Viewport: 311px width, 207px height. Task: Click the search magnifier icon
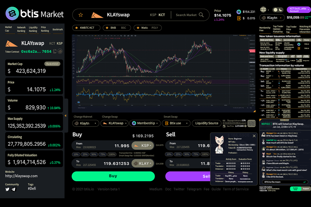[201, 15]
